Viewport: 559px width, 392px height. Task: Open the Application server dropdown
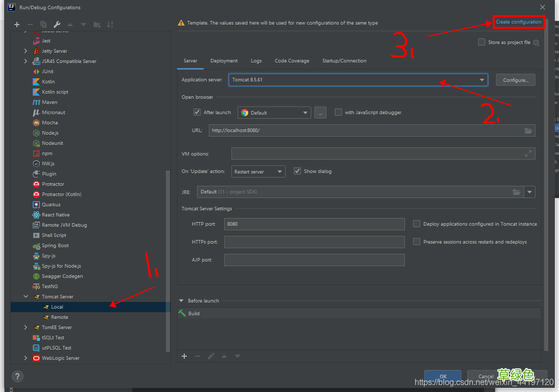482,80
